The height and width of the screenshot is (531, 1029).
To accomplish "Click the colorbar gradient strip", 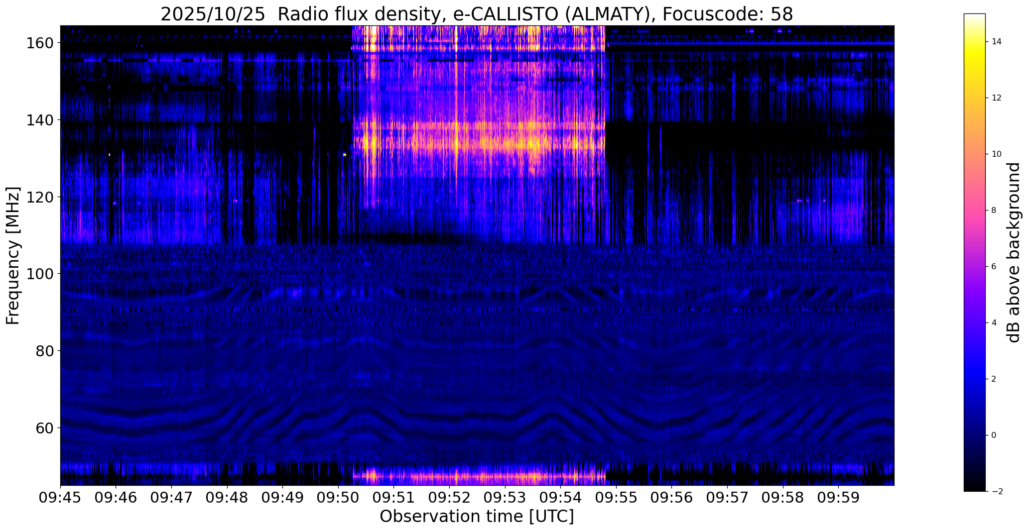I will (975, 252).
